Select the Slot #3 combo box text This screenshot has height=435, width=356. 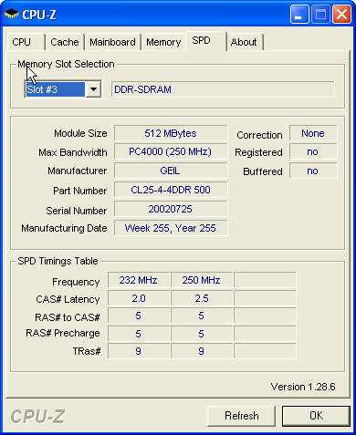click(56, 89)
